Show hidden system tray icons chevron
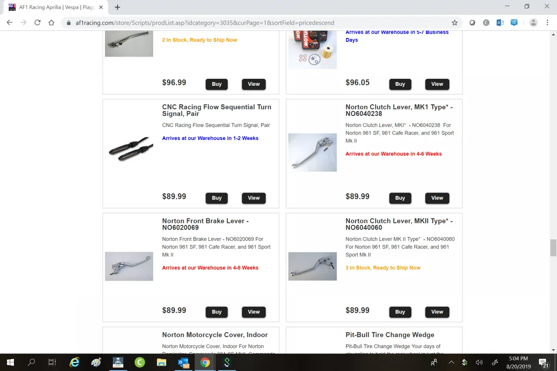Image resolution: width=557 pixels, height=371 pixels. 451,362
